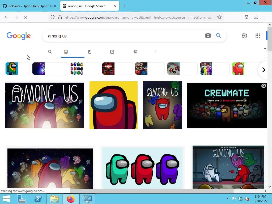Select the multicolor crewmates grid chip

85,69
